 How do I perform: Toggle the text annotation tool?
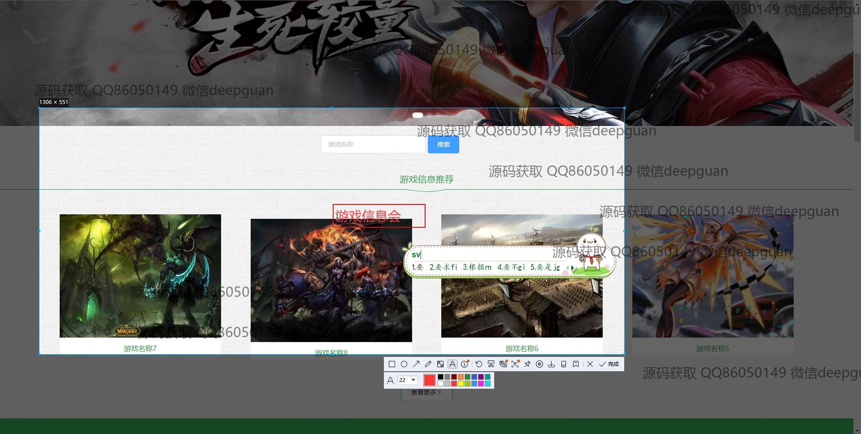coord(452,364)
